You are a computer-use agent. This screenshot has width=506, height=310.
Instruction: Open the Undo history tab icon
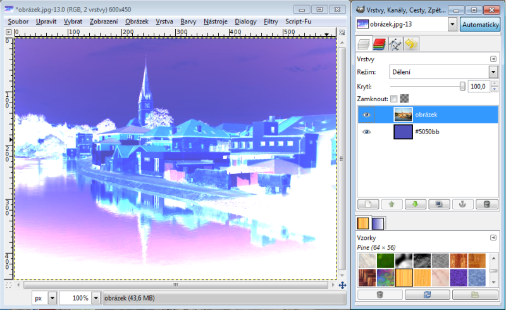pos(410,44)
